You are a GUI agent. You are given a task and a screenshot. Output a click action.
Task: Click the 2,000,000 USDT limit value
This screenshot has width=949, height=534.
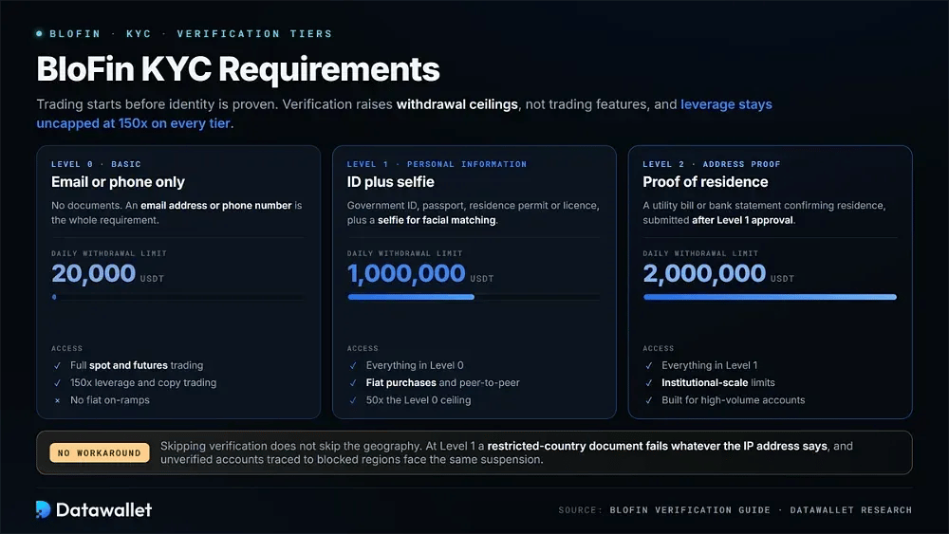(x=718, y=274)
